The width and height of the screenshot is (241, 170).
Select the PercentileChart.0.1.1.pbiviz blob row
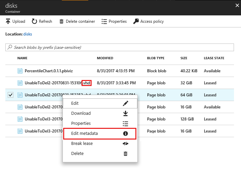pyautogui.click(x=47, y=71)
